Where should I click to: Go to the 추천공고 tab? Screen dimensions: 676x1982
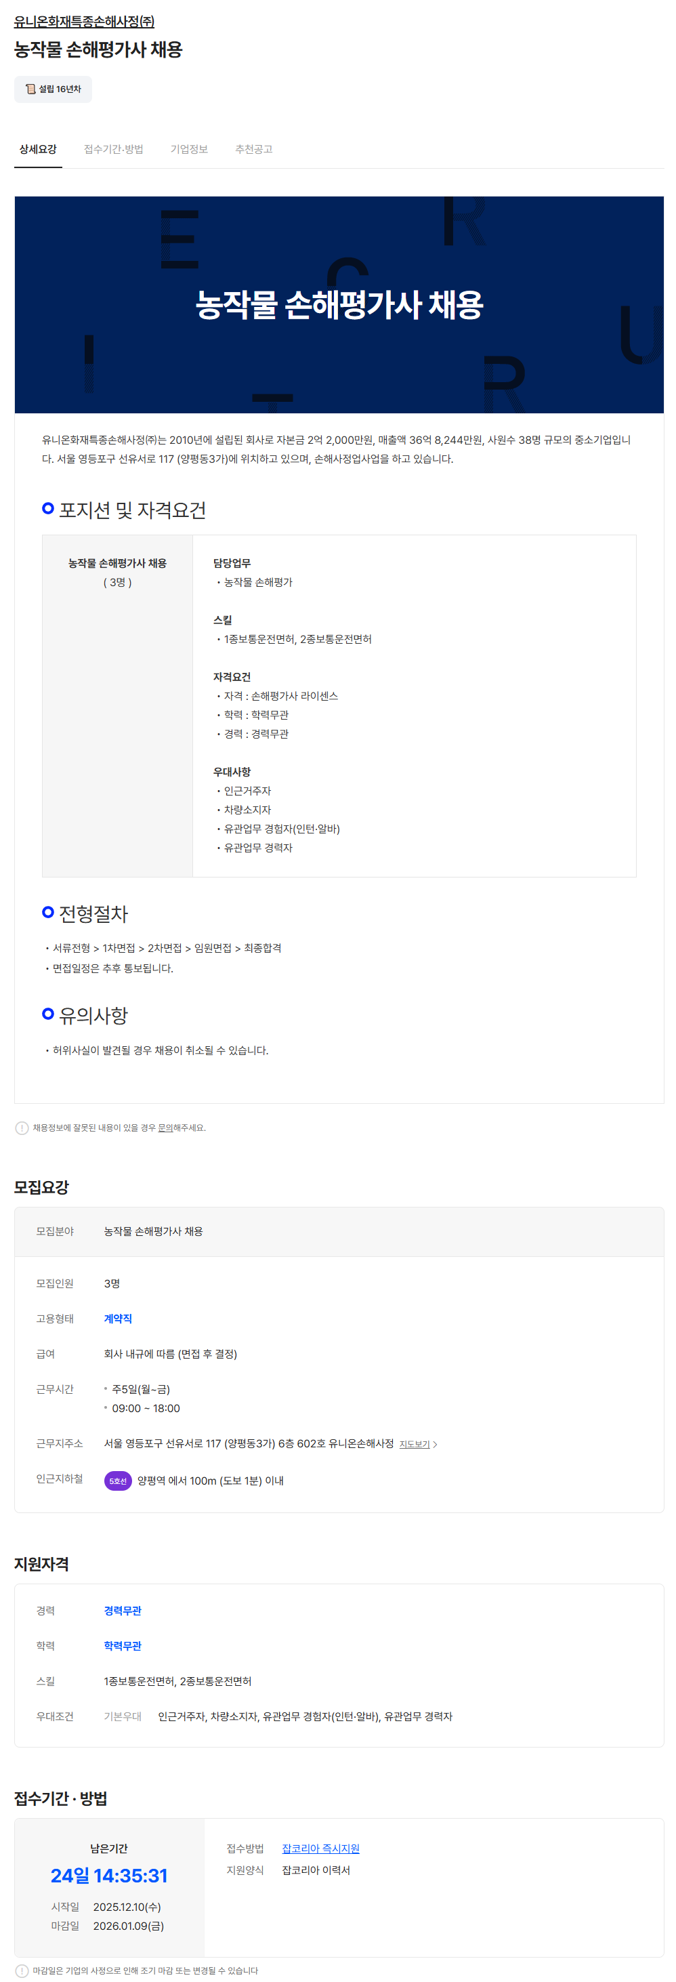[254, 149]
